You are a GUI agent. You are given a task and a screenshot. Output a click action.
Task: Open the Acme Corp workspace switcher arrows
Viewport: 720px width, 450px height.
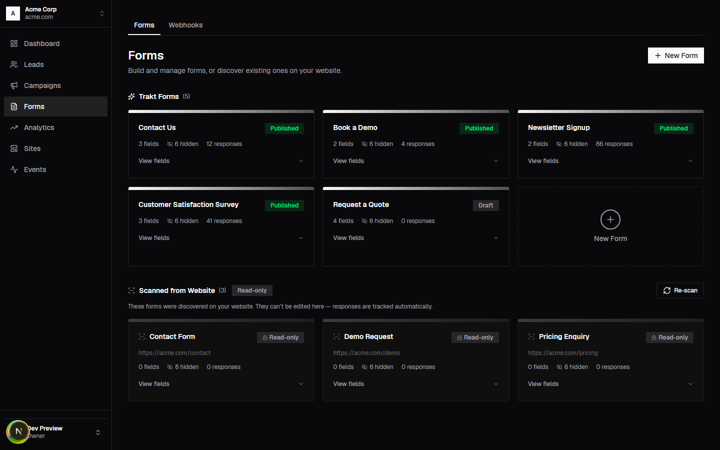click(102, 13)
